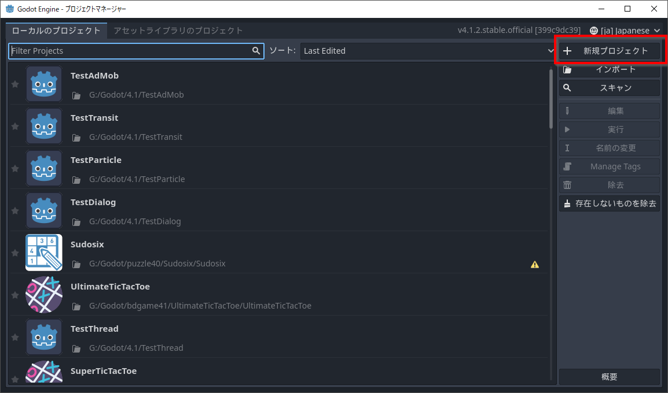Click the Sudosix warning triangle icon
Image resolution: width=668 pixels, height=393 pixels.
click(535, 264)
